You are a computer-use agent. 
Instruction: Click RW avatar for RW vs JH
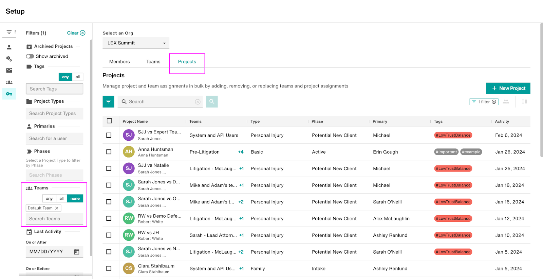click(x=129, y=235)
